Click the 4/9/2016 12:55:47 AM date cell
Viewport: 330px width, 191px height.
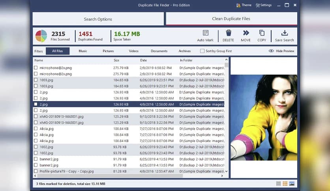157,171
